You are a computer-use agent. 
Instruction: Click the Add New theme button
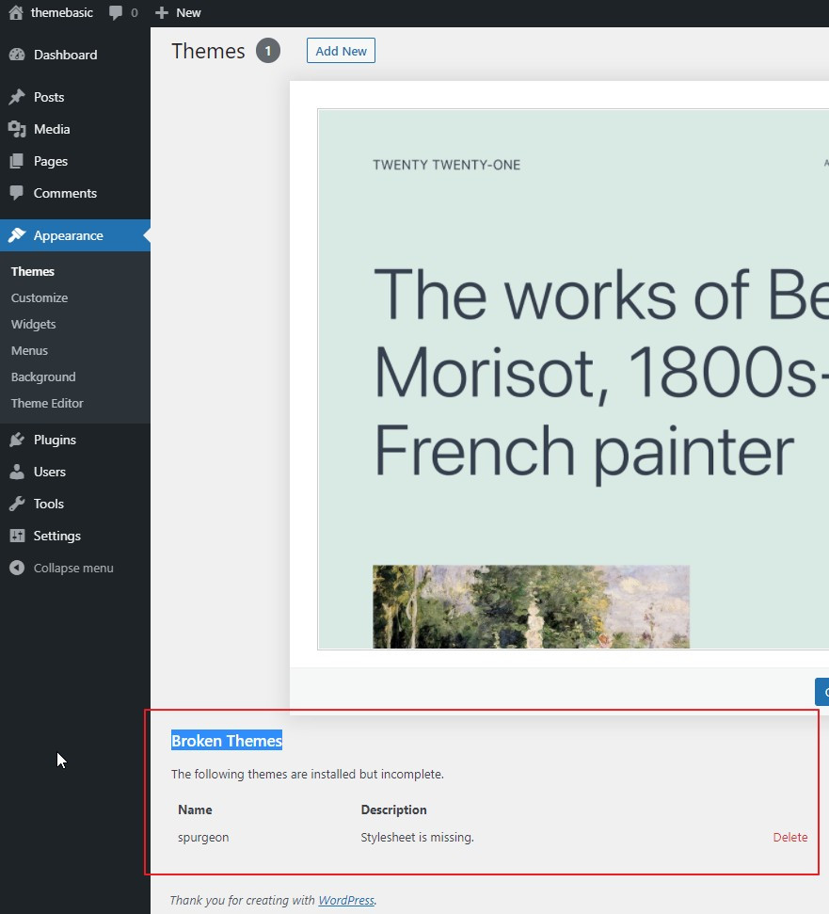341,51
